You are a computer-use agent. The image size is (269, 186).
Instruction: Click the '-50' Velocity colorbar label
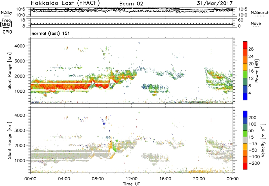pyautogui.click(x=253, y=150)
